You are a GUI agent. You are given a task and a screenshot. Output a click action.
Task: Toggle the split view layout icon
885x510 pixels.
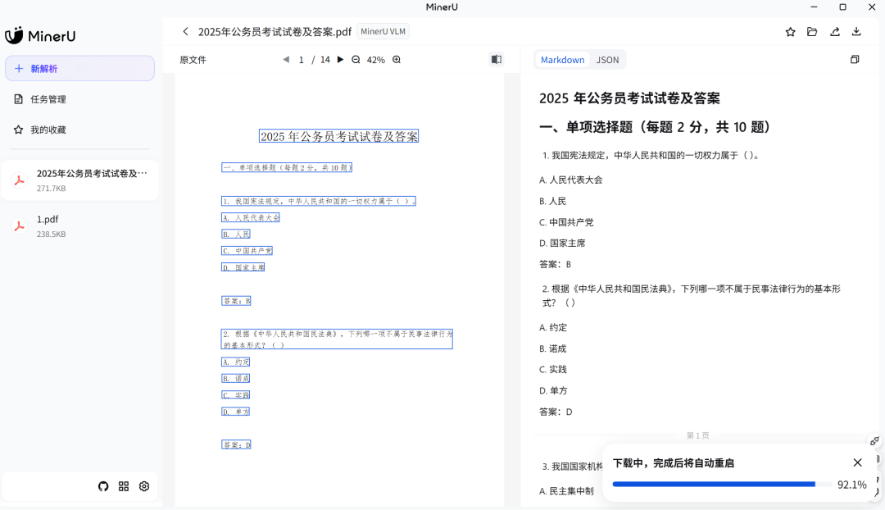point(496,60)
